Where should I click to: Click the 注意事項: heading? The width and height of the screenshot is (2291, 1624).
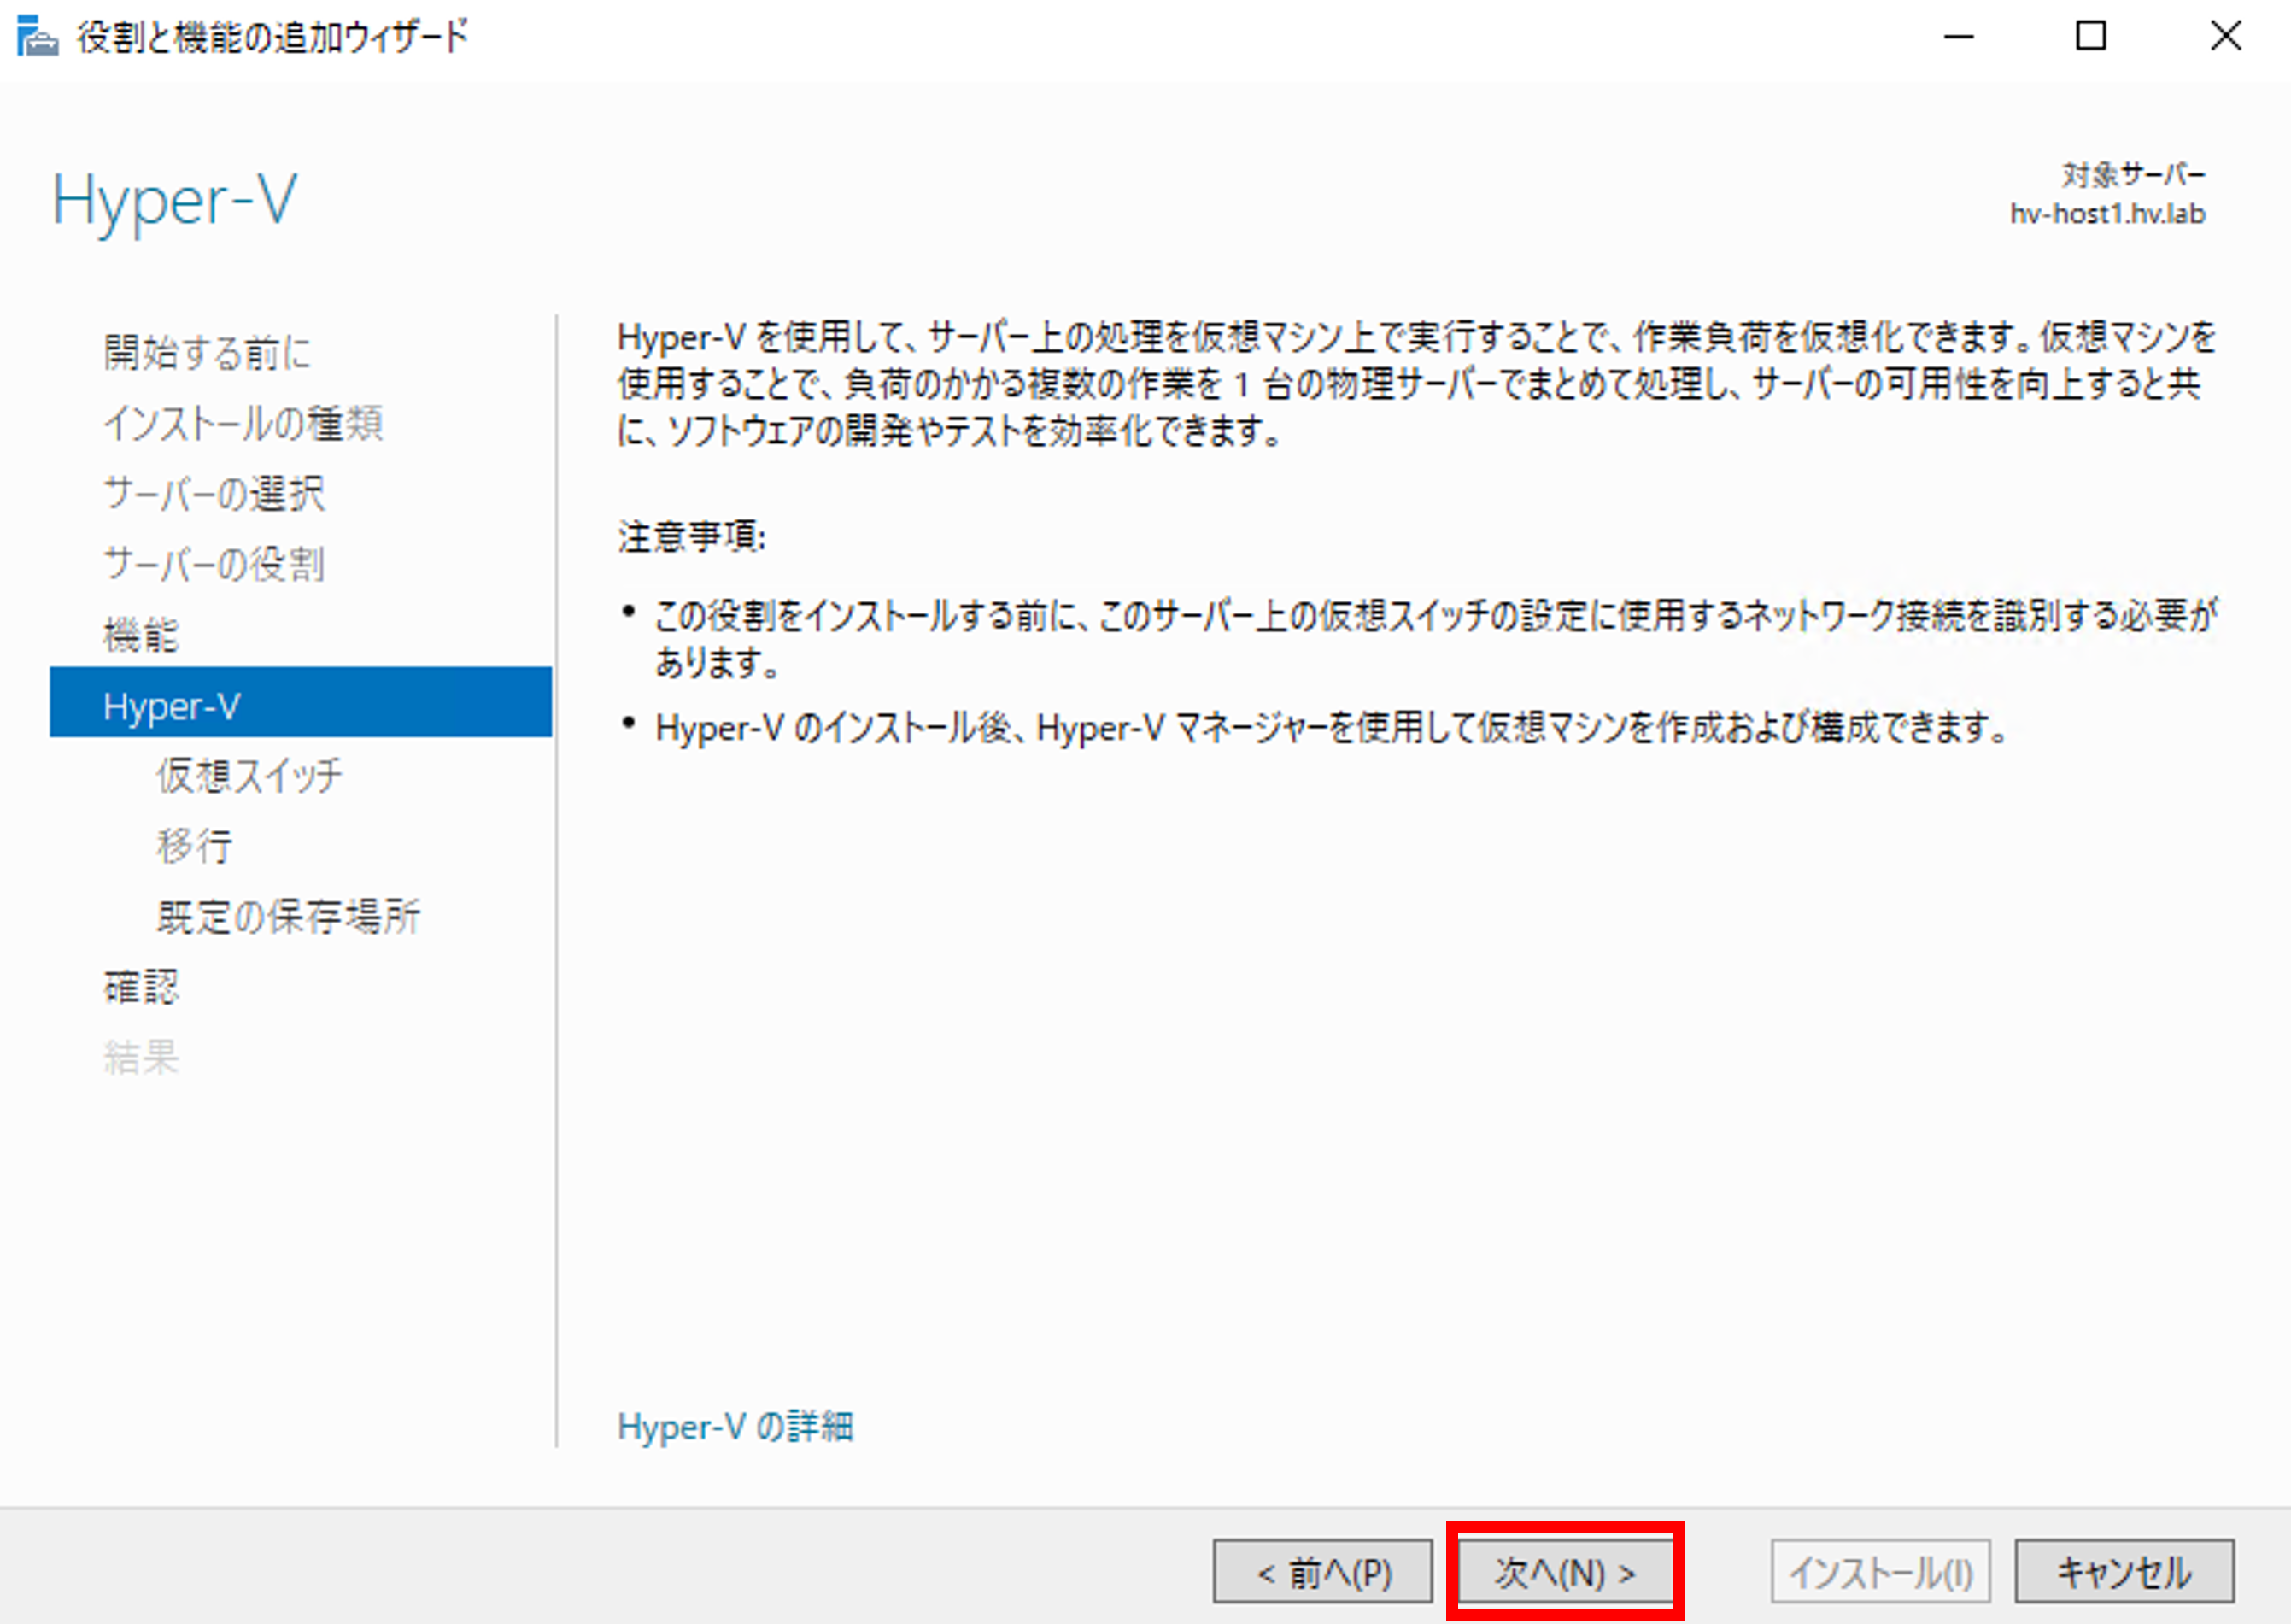[691, 537]
